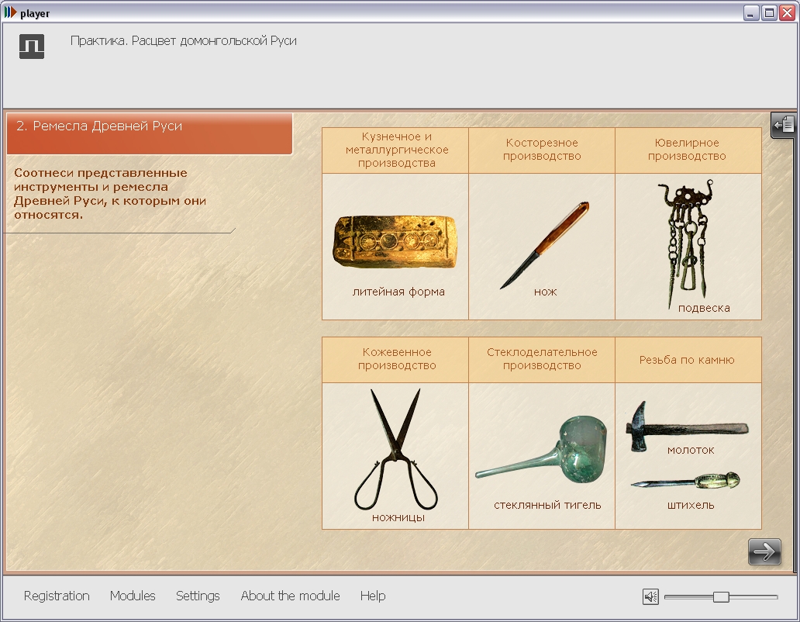The height and width of the screenshot is (622, 800).
Task: Close the player window
Action: tap(787, 12)
